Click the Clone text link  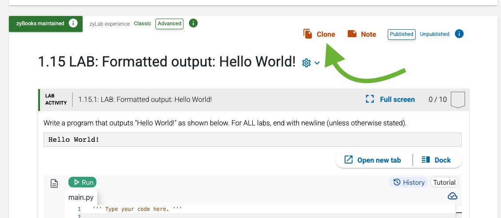point(326,35)
